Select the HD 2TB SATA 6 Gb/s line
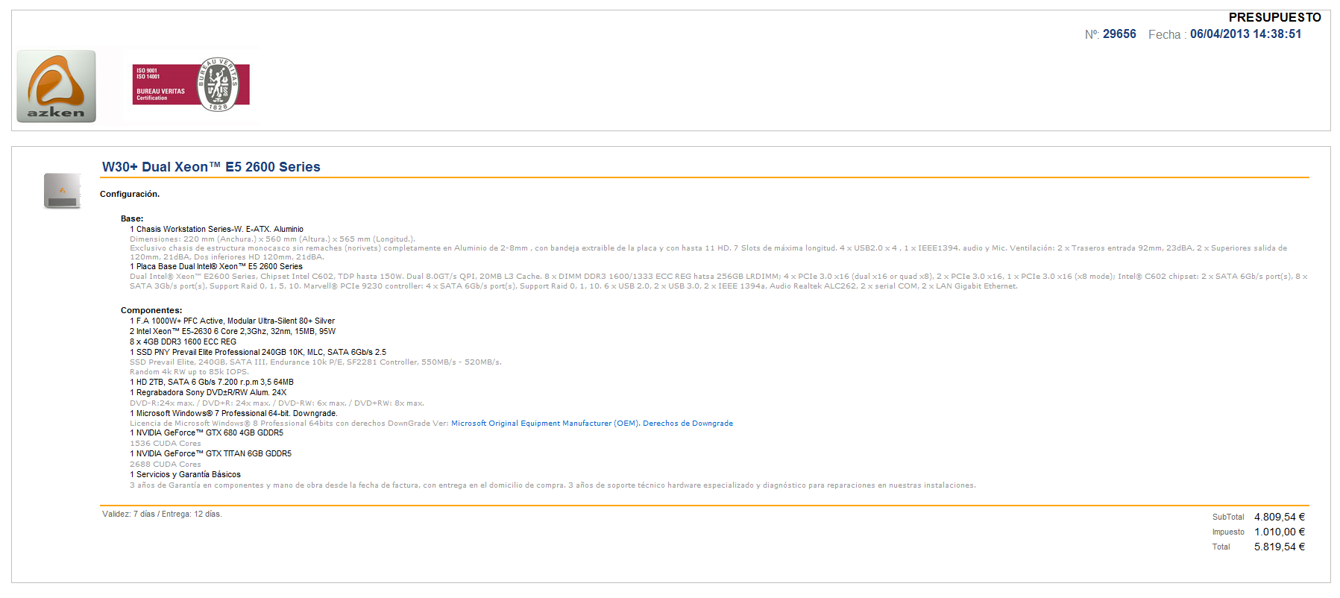Screen dimensions: 1340x598 212,382
